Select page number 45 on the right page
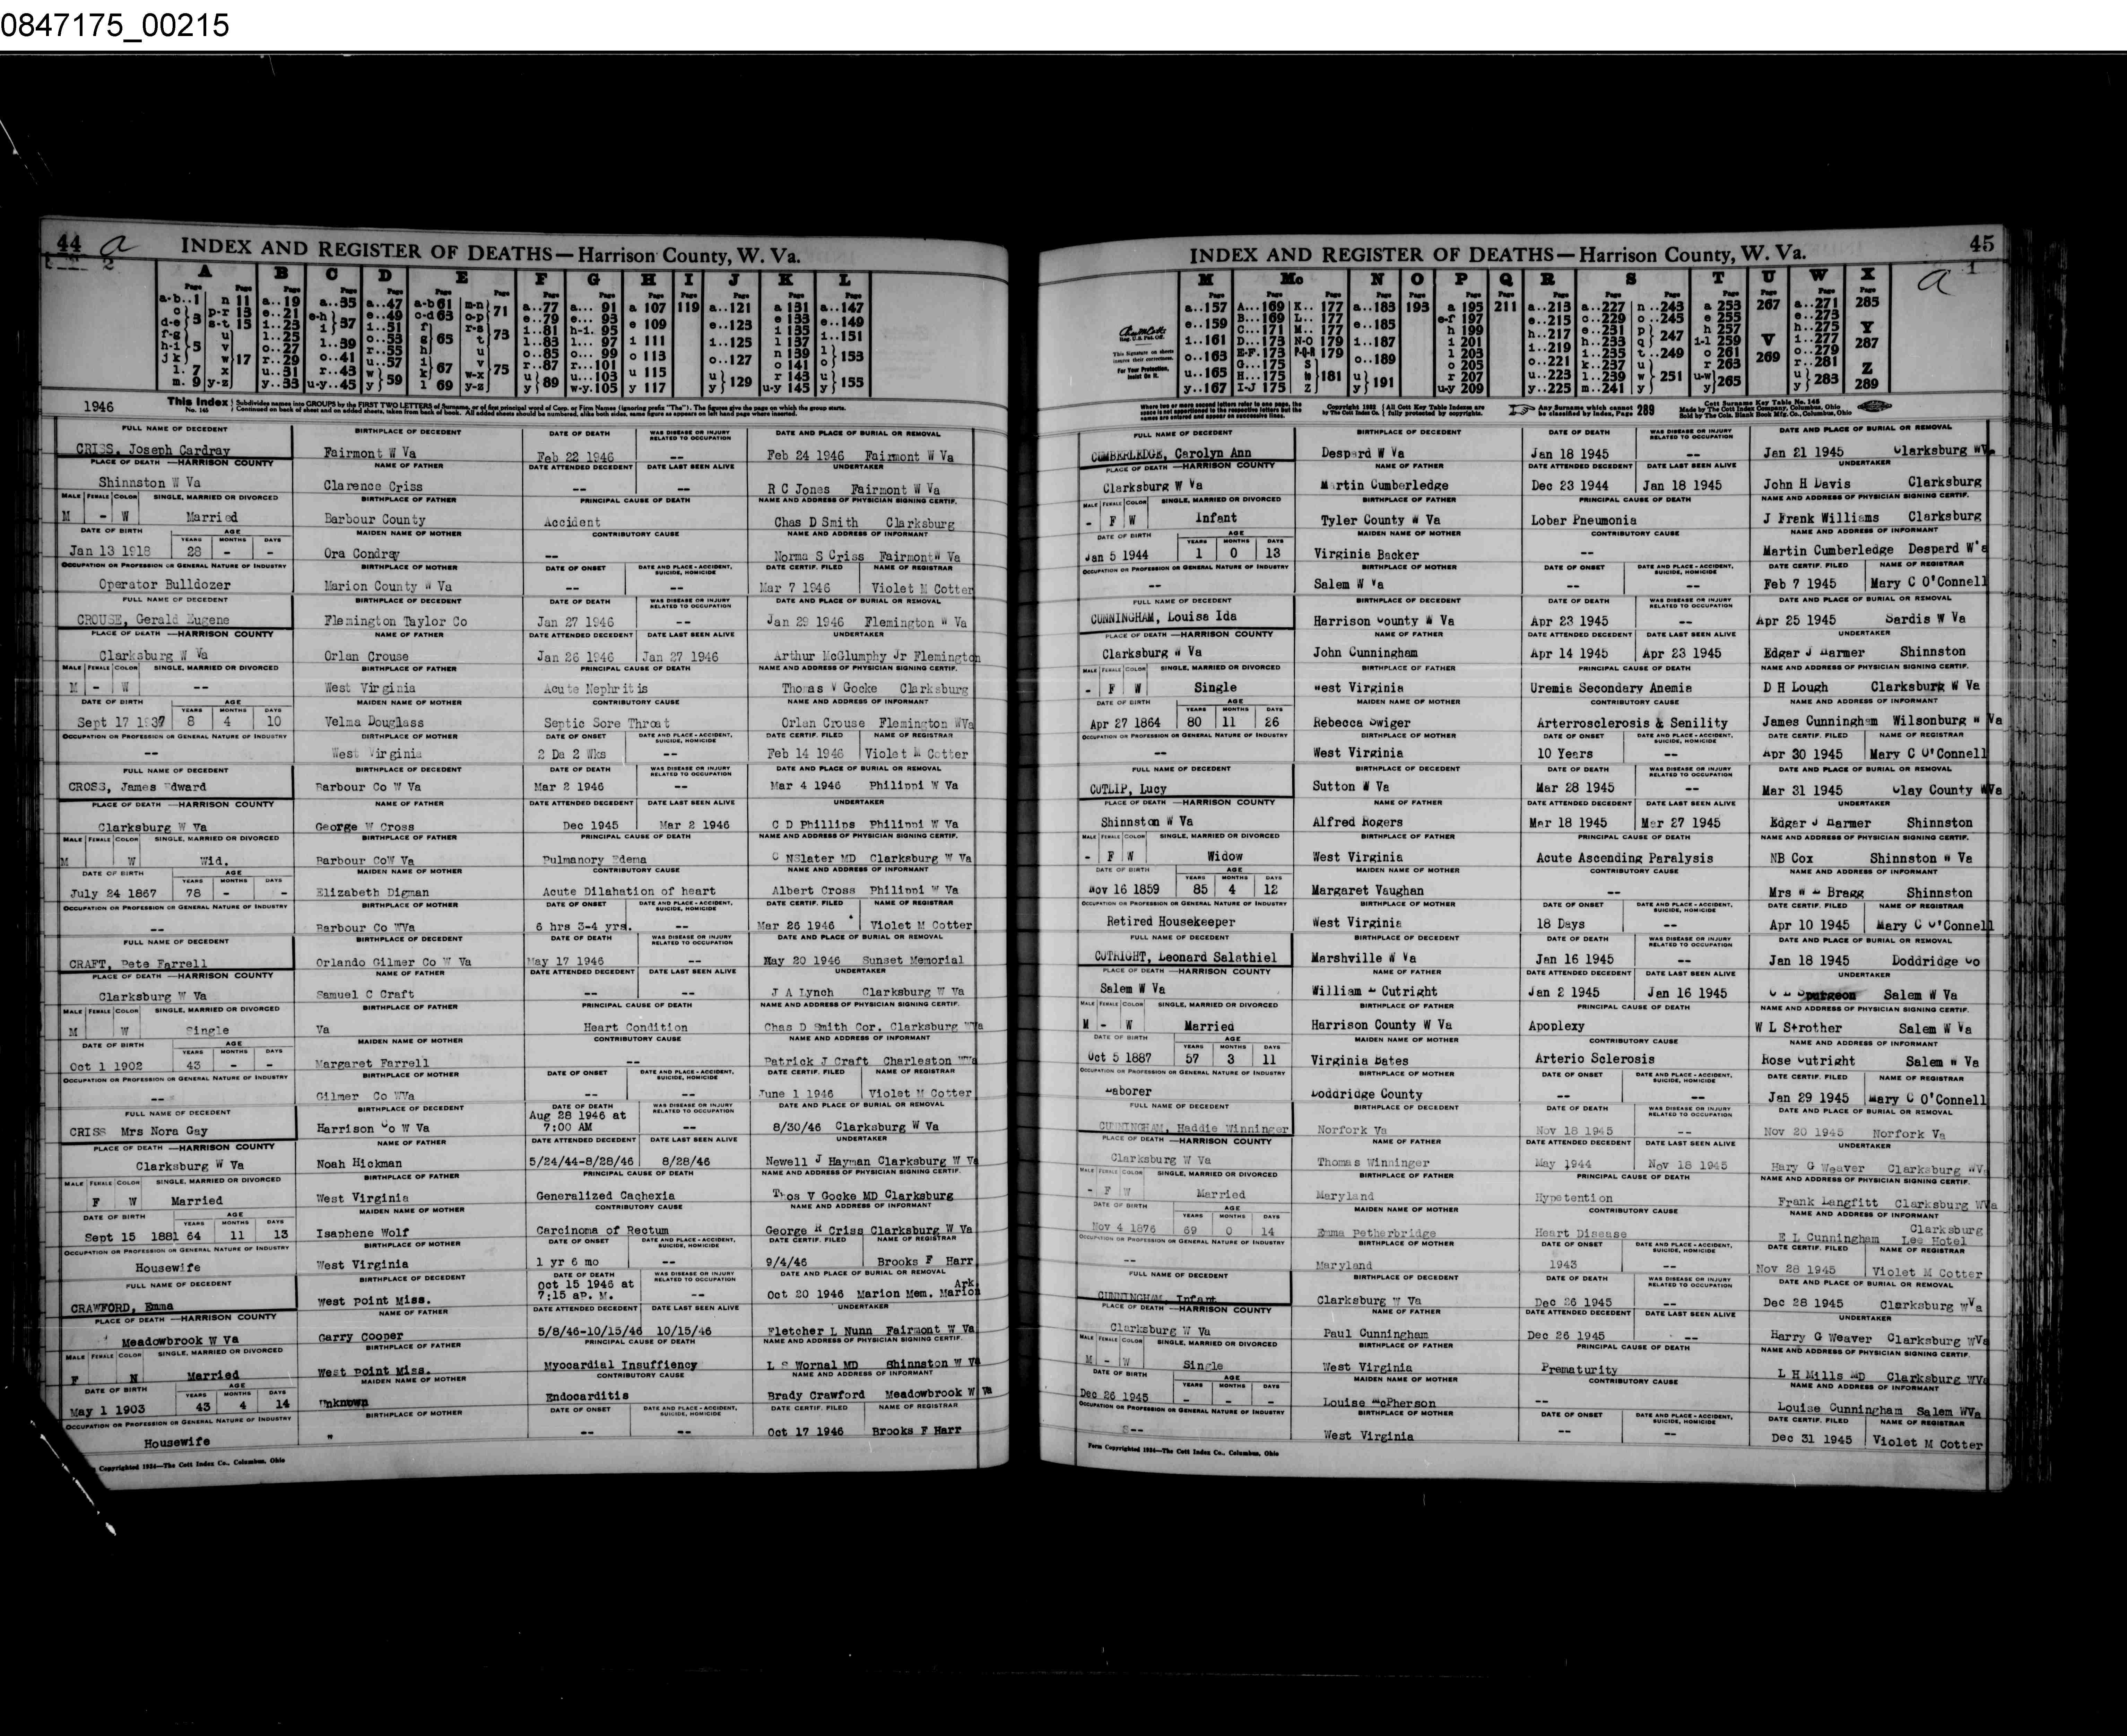 point(1981,243)
